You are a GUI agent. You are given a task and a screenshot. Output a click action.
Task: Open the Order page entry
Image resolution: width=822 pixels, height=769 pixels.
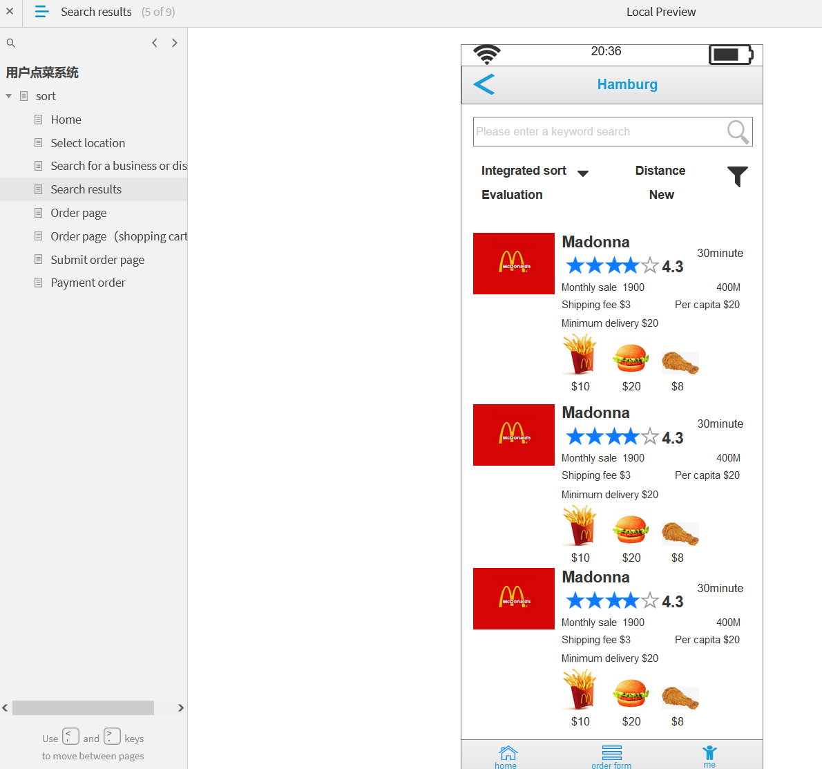[x=79, y=213]
